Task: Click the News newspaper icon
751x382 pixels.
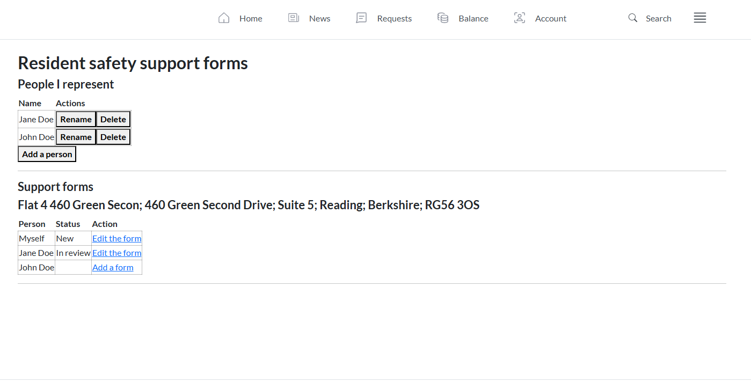Action: click(x=294, y=18)
